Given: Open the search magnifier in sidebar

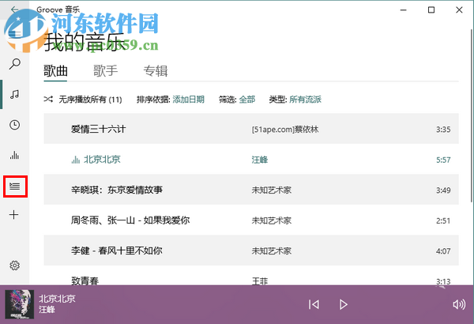Looking at the screenshot, I should click(x=14, y=64).
